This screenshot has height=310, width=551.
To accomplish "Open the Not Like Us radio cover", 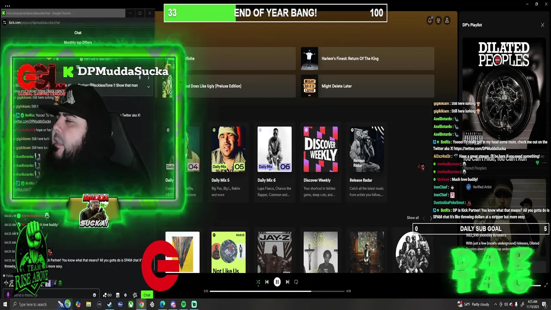I will click(x=228, y=252).
